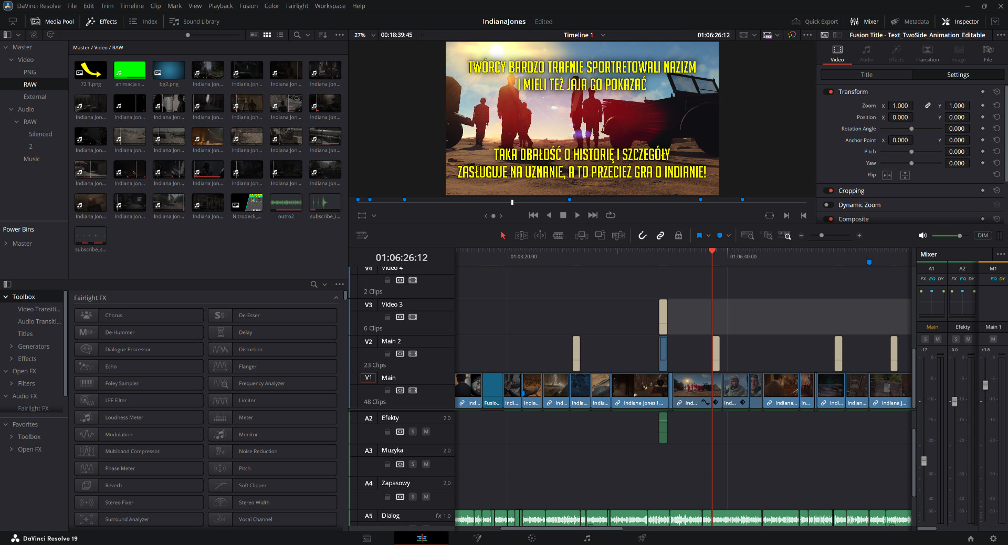Enable the Dynamic Zoom toggle
Screen dimensions: 1008x545
pos(828,205)
